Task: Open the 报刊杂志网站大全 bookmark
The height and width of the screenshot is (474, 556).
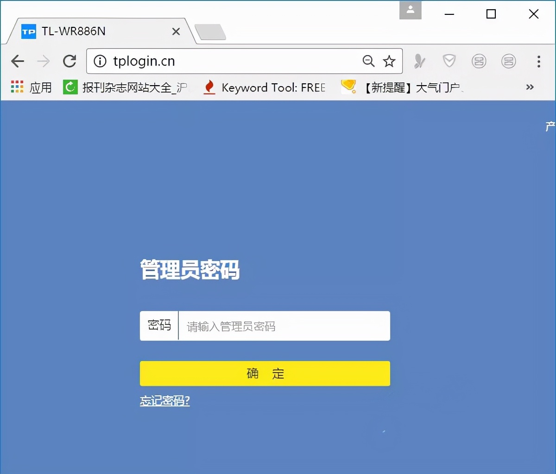Action: (x=126, y=87)
